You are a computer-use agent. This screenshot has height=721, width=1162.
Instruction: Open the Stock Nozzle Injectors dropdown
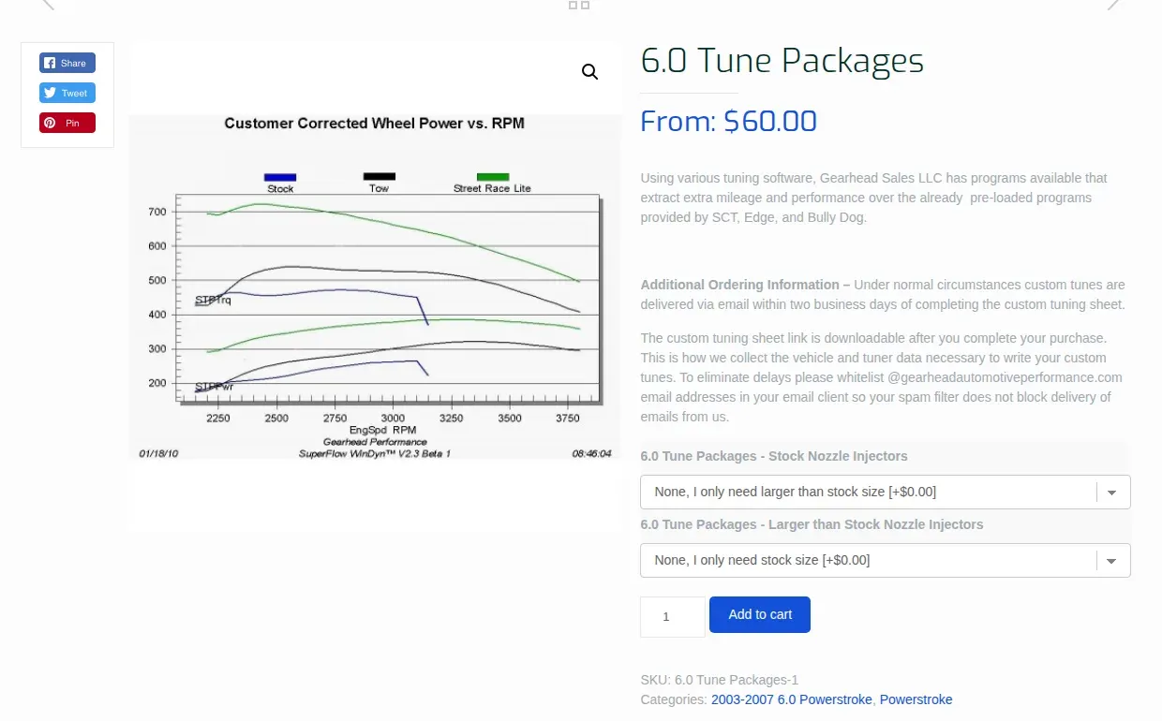point(886,492)
